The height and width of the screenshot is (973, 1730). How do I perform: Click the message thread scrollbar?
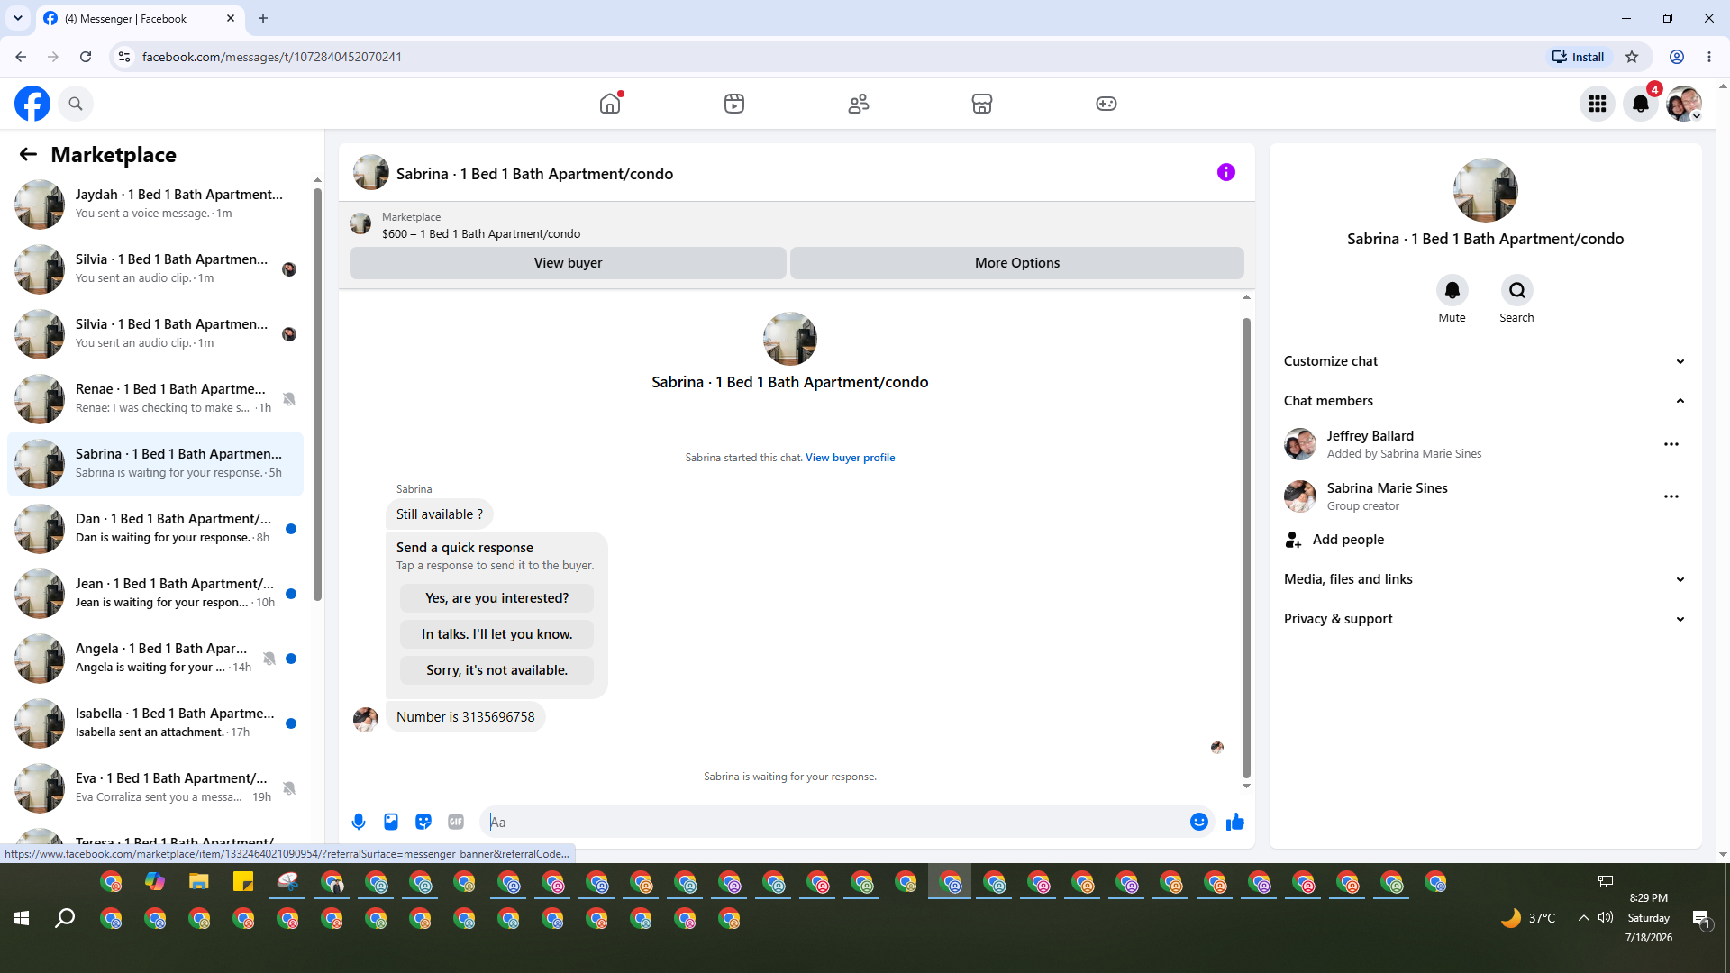point(1246,547)
